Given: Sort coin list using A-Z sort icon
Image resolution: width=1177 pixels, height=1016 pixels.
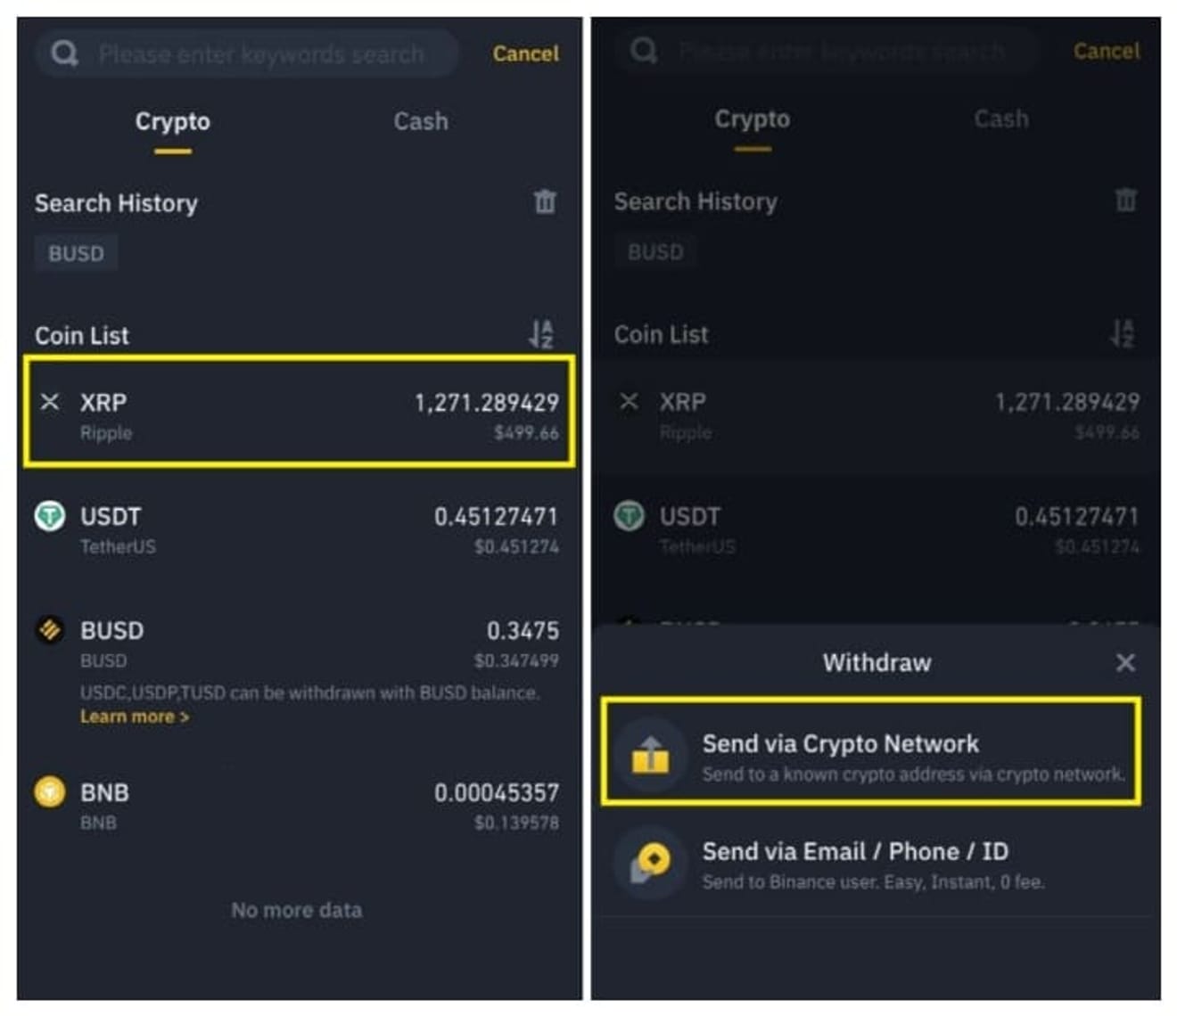Looking at the screenshot, I should (x=540, y=334).
